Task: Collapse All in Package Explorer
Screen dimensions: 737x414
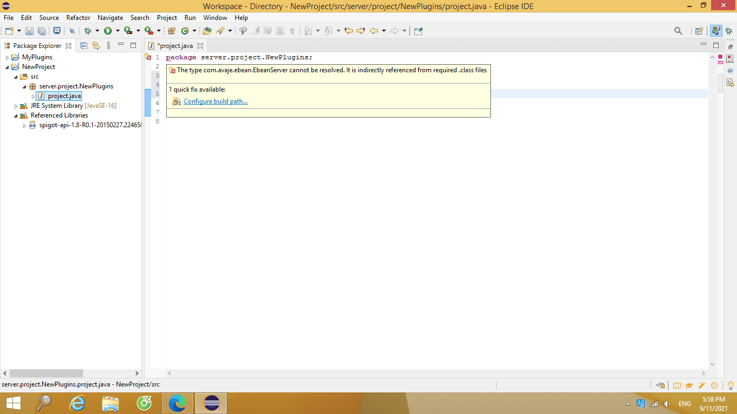Action: [84, 46]
